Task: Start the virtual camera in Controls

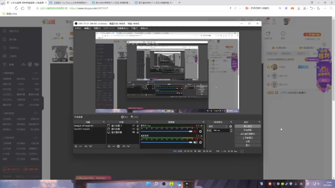Action: click(x=247, y=134)
